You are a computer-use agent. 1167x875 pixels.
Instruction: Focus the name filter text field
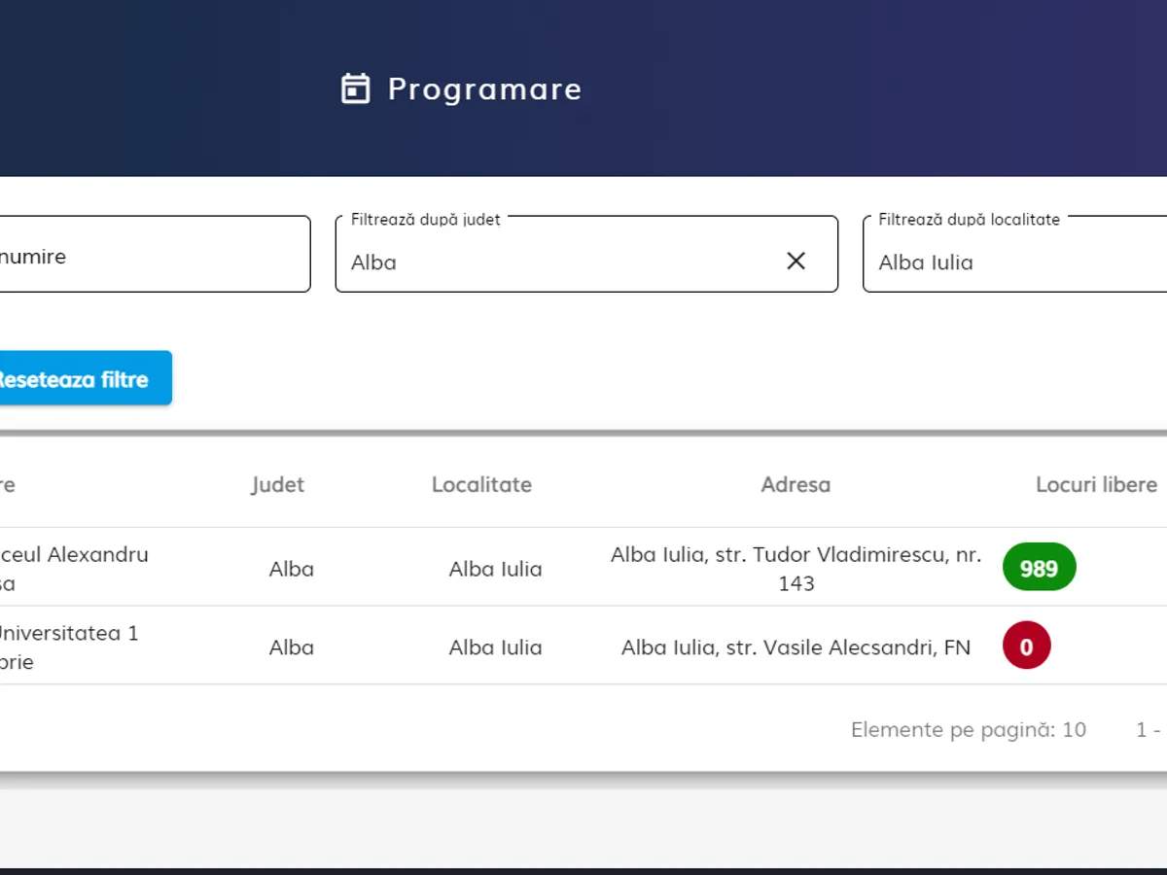[146, 257]
